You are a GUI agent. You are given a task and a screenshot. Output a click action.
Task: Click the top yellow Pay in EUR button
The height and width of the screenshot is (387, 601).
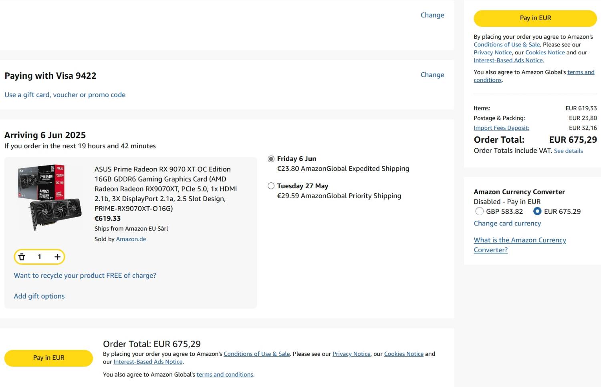point(535,18)
